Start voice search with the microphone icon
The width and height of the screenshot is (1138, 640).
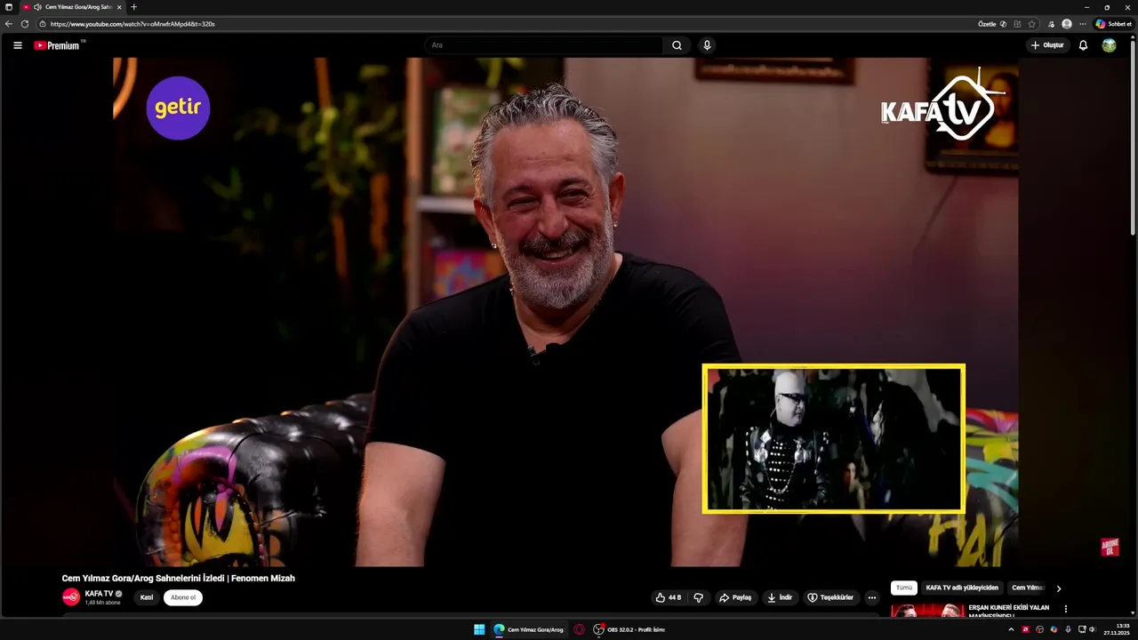707,45
